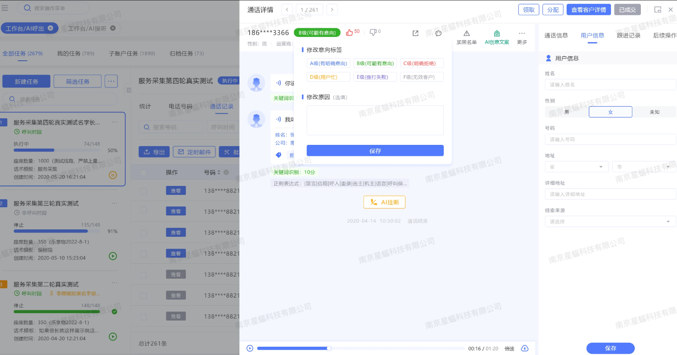Click the audio progress slider handle
This screenshot has height=355, width=677.
coord(329,348)
